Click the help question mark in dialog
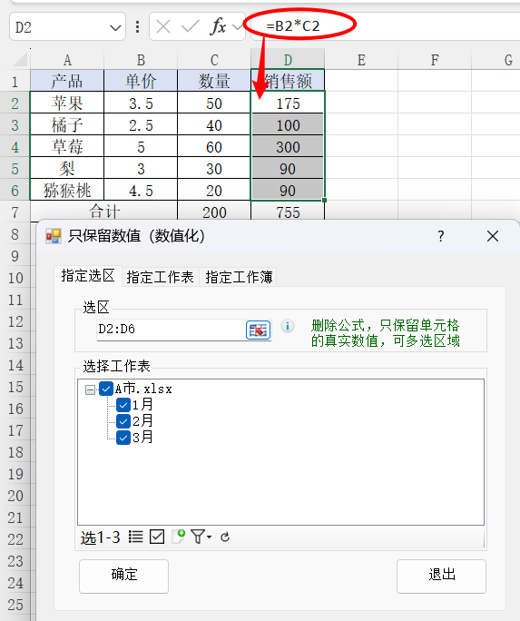The height and width of the screenshot is (621, 520). point(441,236)
